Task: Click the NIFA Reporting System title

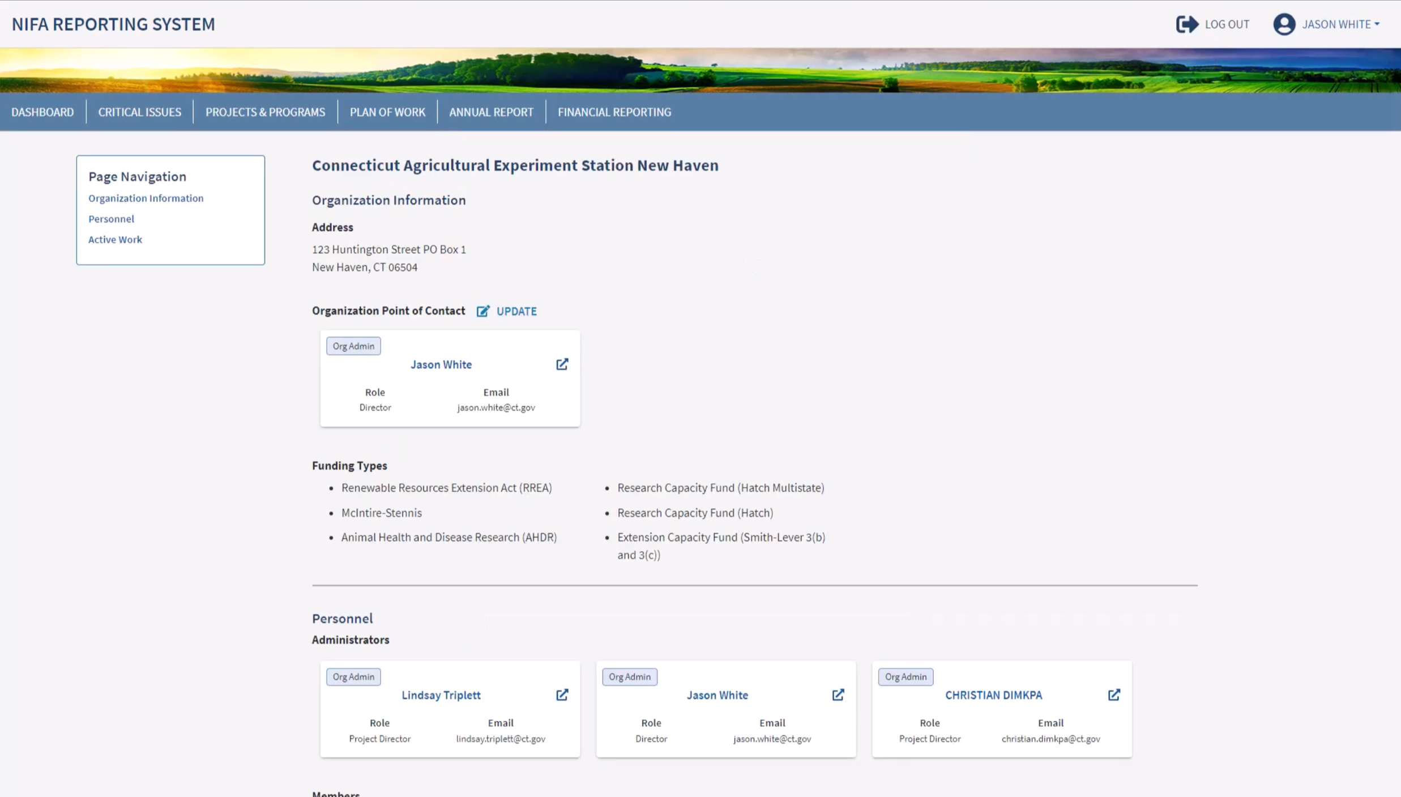Action: 113,24
